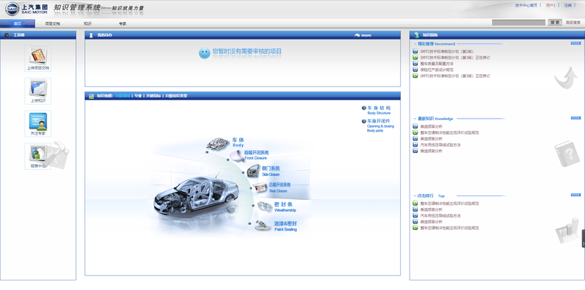Click the 用户1 user link
The width and height of the screenshot is (585, 290).
point(551,5)
